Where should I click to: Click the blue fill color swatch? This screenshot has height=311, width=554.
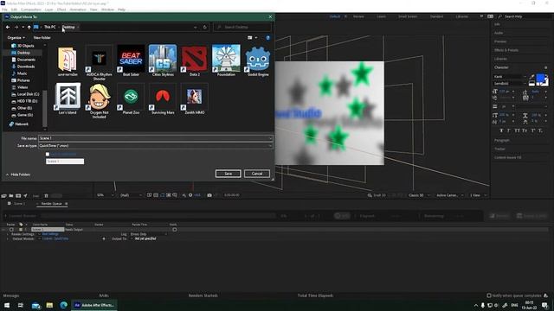[540, 79]
